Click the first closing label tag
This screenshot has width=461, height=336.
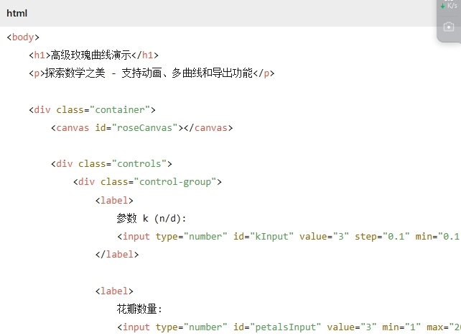(117, 255)
